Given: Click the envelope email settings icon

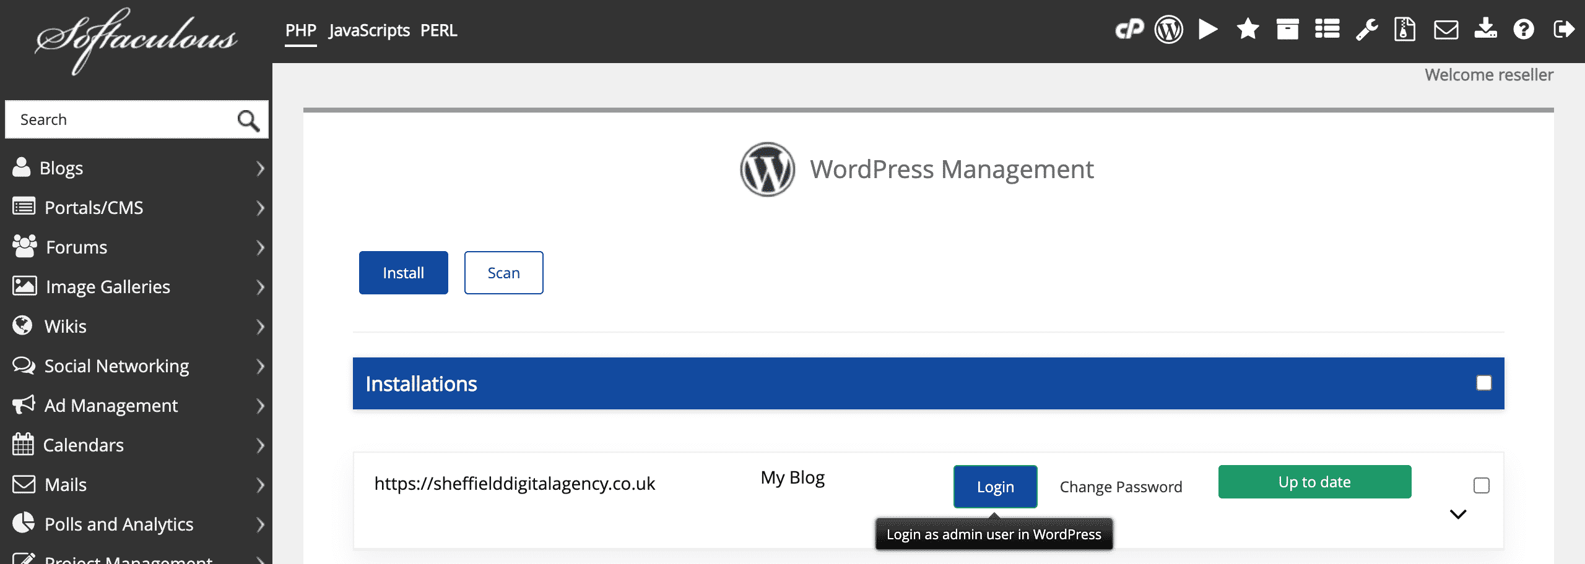Looking at the screenshot, I should click(1446, 29).
